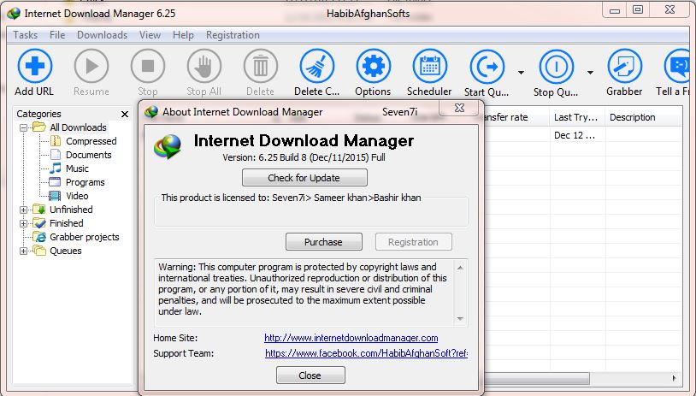The image size is (696, 396).
Task: Click the IDM logo in About dialog
Action: pyautogui.click(x=168, y=147)
